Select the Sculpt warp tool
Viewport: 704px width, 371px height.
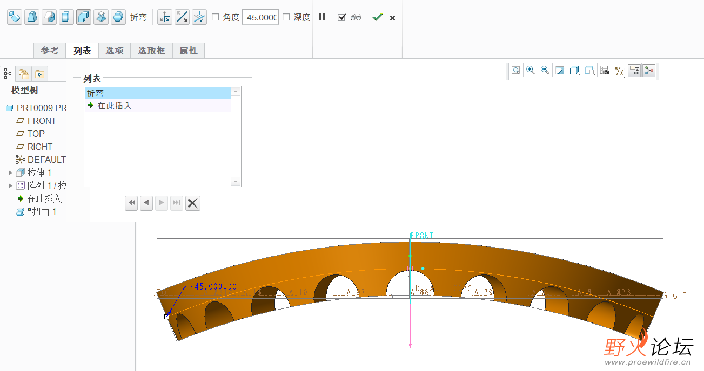[118, 17]
